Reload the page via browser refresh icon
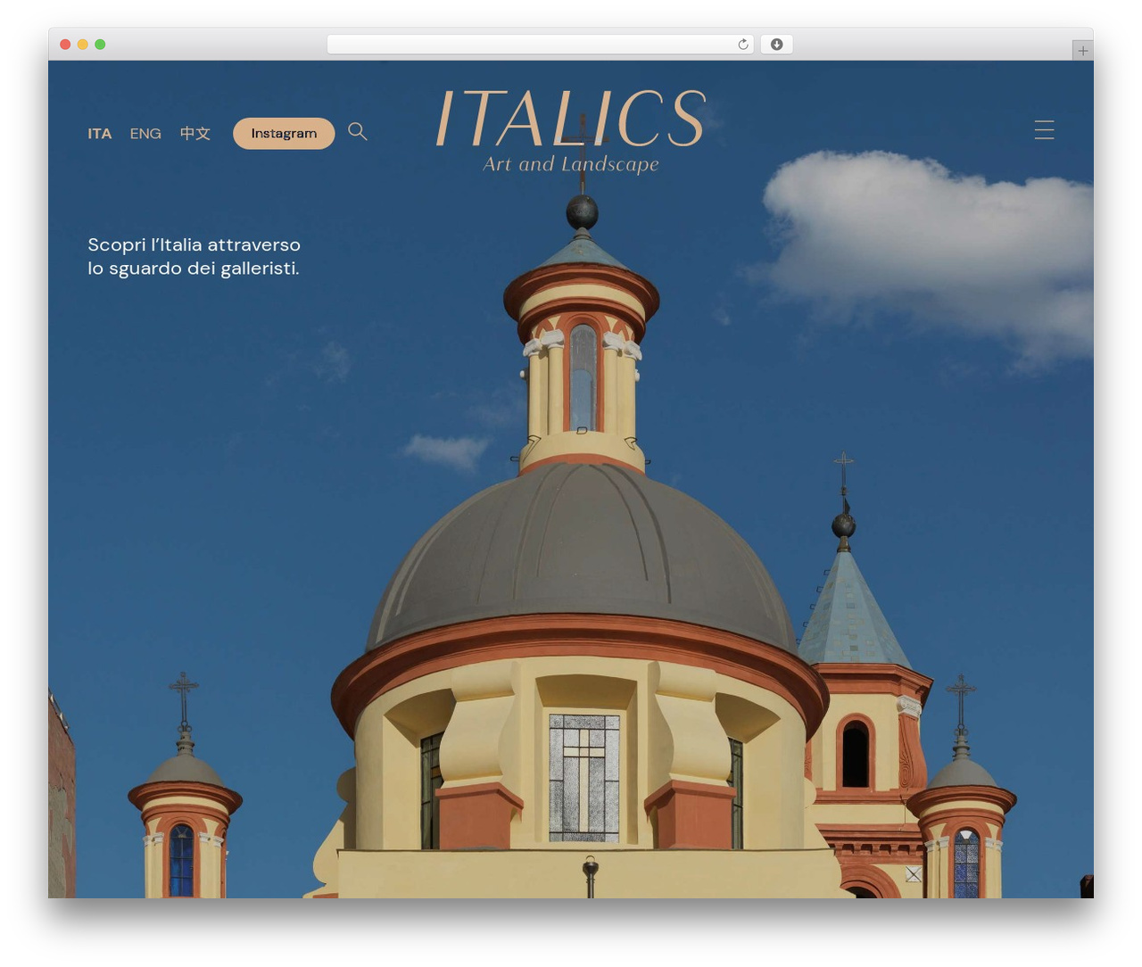Viewport: 1142px width, 967px height. click(743, 45)
